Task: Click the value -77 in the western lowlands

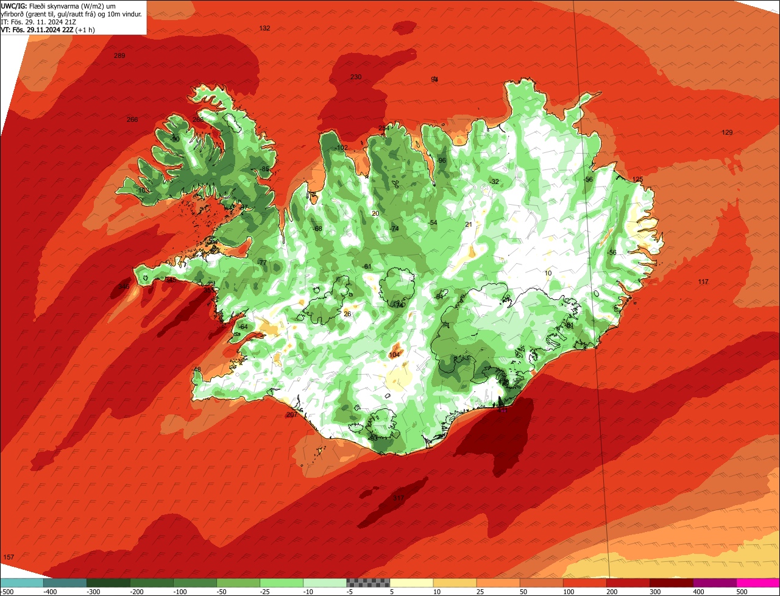Action: [x=262, y=263]
